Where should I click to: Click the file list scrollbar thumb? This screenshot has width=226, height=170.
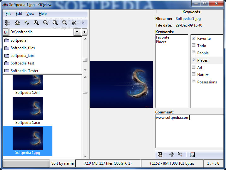[85, 93]
